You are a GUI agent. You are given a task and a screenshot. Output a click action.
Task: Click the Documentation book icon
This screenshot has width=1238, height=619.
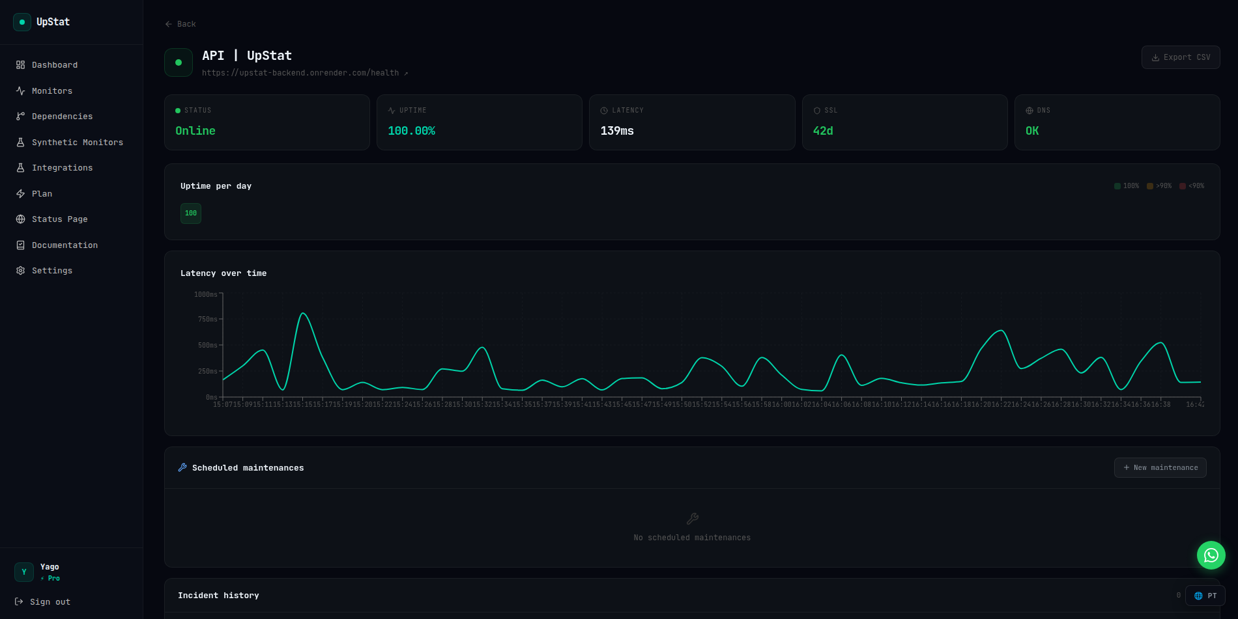[x=20, y=245]
